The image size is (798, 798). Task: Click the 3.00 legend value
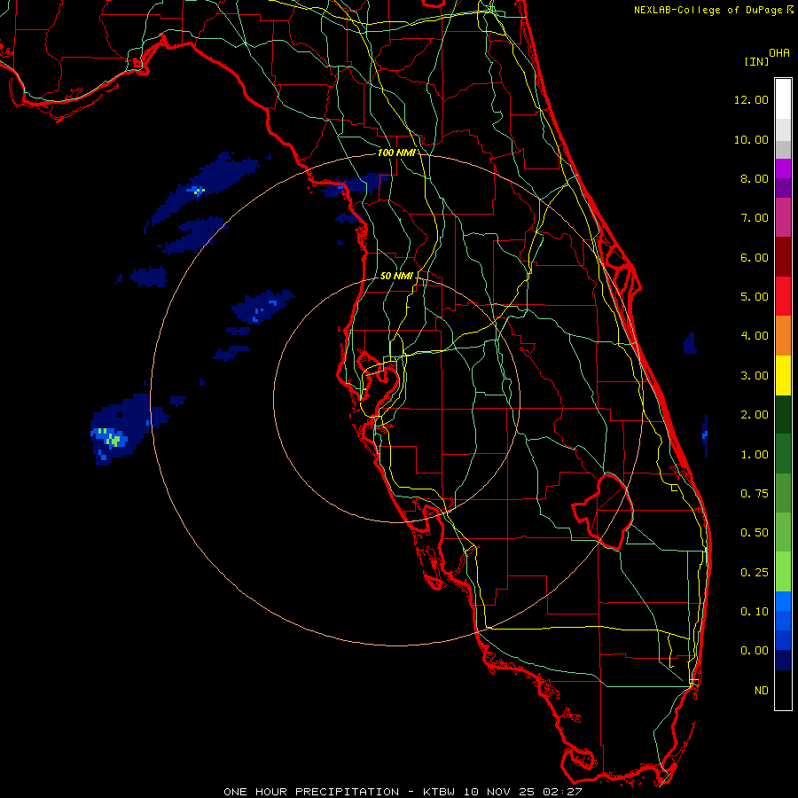pos(755,376)
